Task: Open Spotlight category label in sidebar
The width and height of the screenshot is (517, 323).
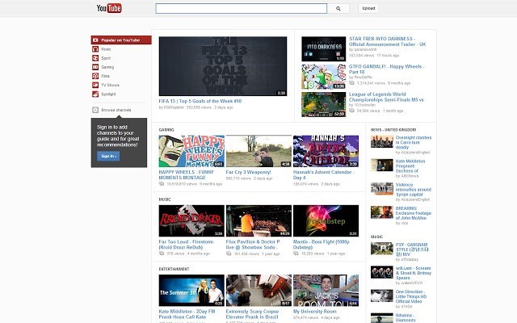Action: pyautogui.click(x=108, y=94)
